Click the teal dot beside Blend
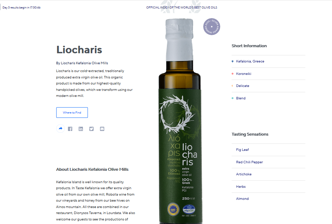332x224 pixels. (x=232, y=98)
